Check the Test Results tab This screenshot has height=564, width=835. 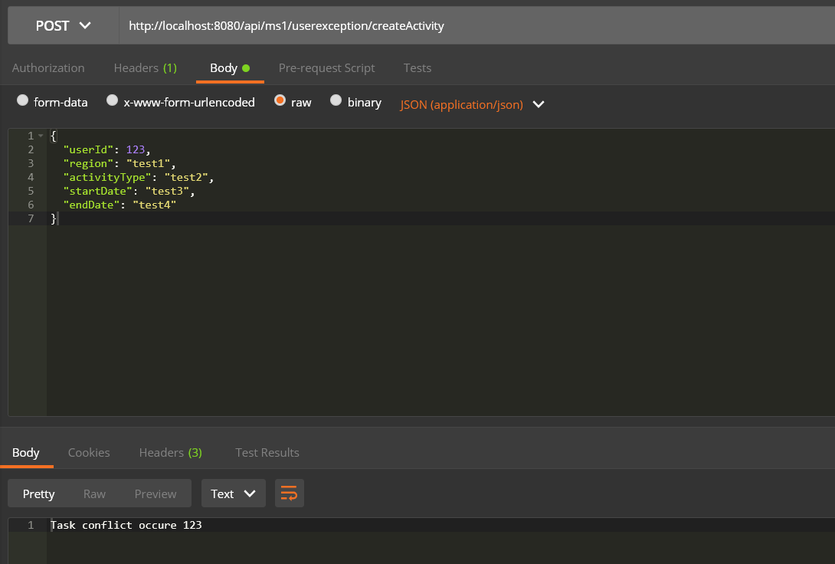point(267,452)
